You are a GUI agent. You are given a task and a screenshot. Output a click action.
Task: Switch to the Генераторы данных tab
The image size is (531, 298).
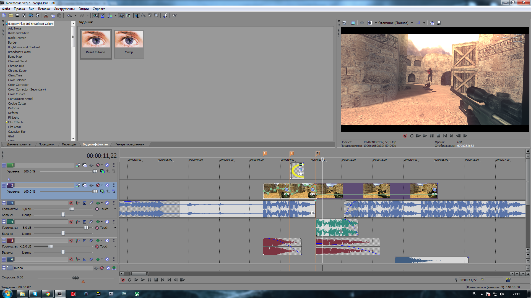pyautogui.click(x=130, y=144)
